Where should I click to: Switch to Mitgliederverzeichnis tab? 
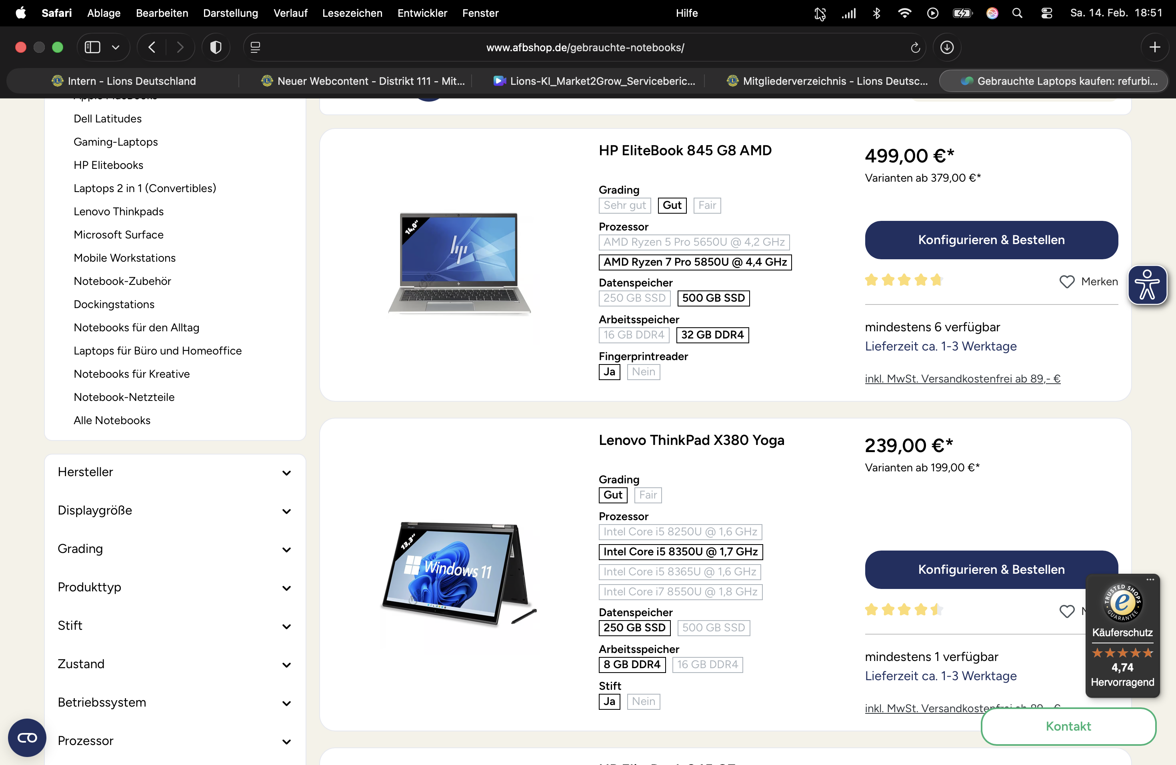828,81
